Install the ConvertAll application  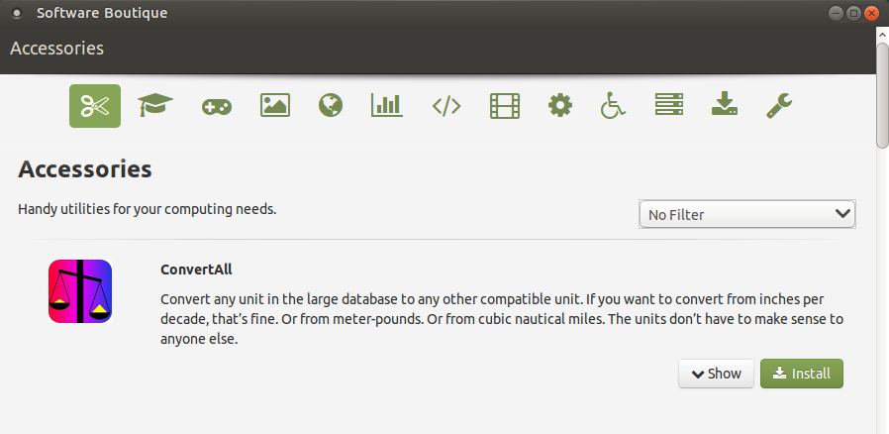click(x=802, y=374)
